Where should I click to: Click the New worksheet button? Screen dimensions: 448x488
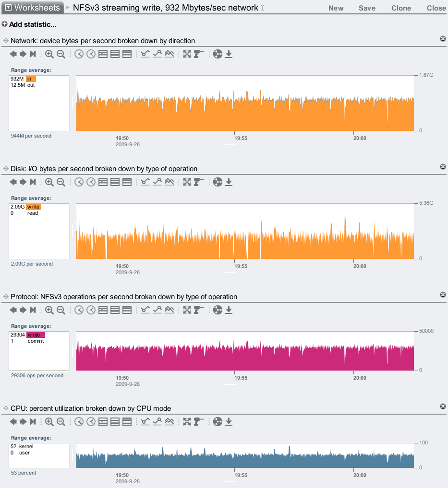[x=336, y=8]
